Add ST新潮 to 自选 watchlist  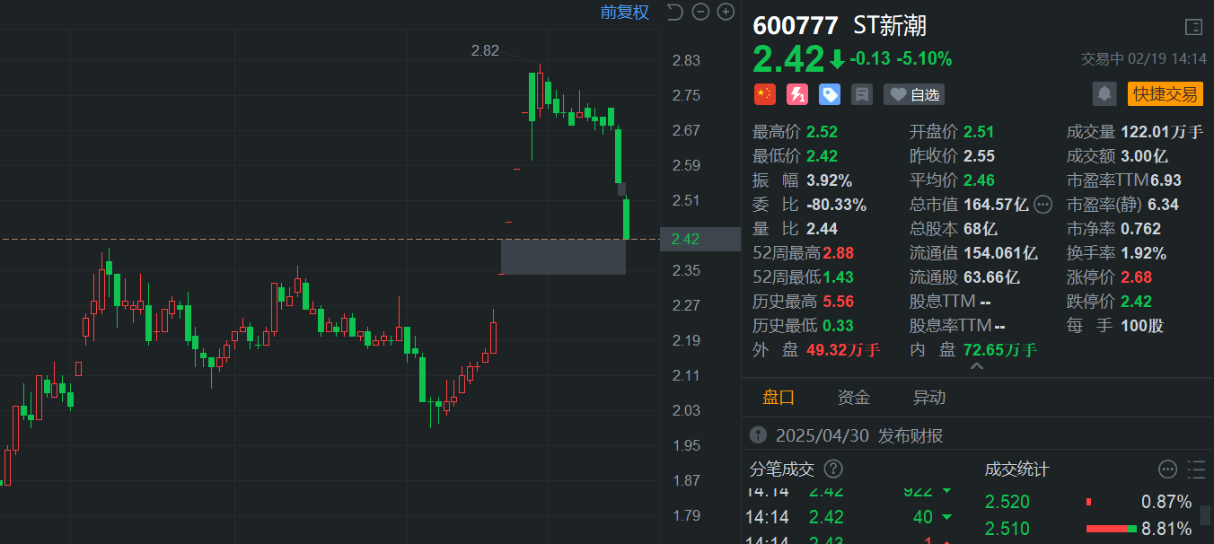(914, 94)
